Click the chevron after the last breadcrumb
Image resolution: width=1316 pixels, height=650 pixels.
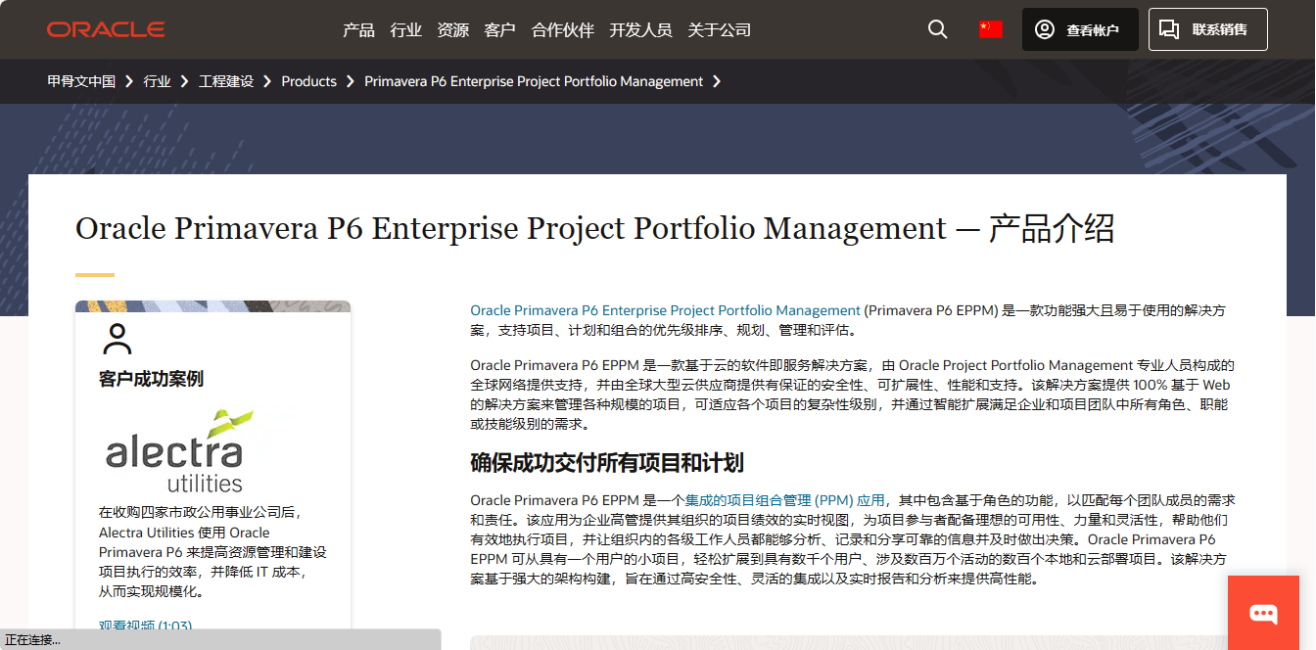click(718, 81)
